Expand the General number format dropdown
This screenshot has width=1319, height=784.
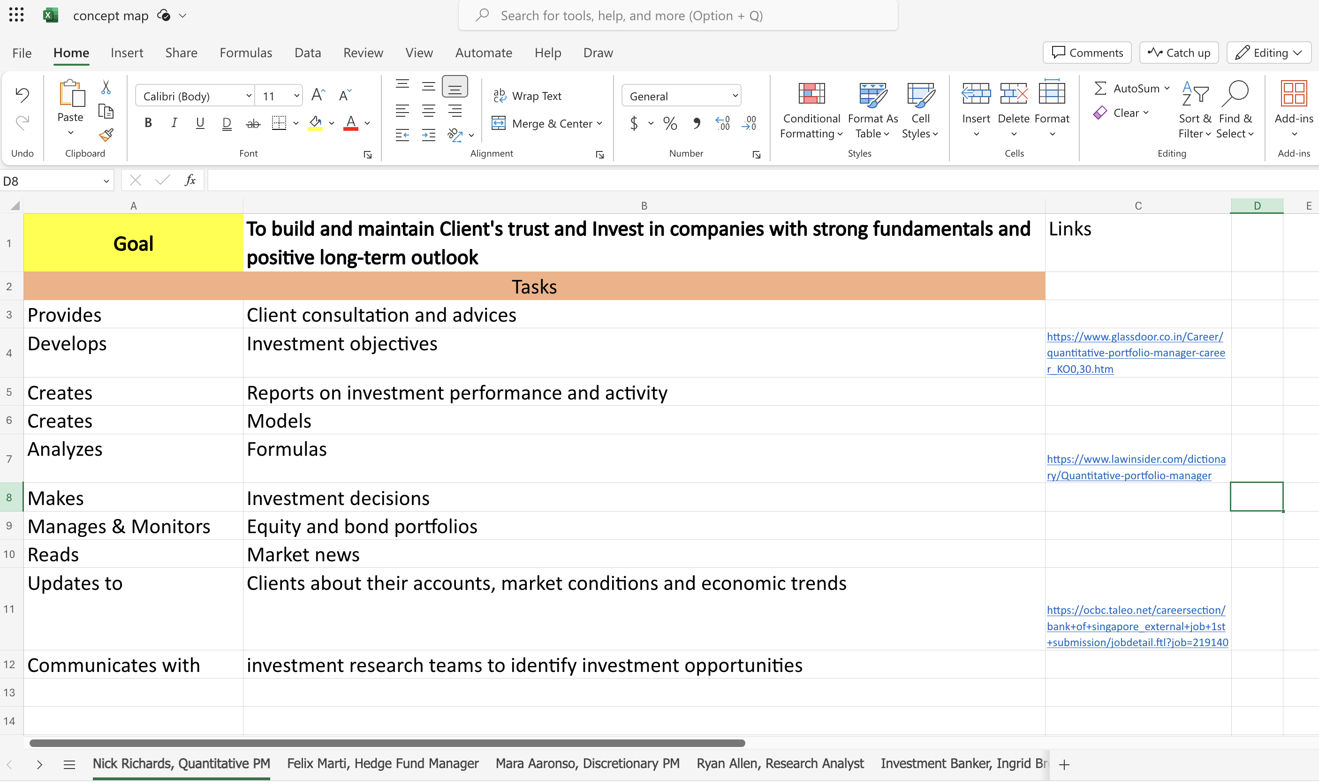pos(681,96)
